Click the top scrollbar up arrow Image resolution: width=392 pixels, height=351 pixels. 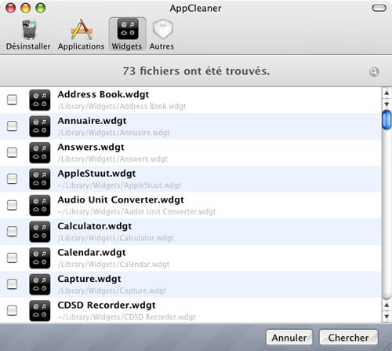[387, 93]
